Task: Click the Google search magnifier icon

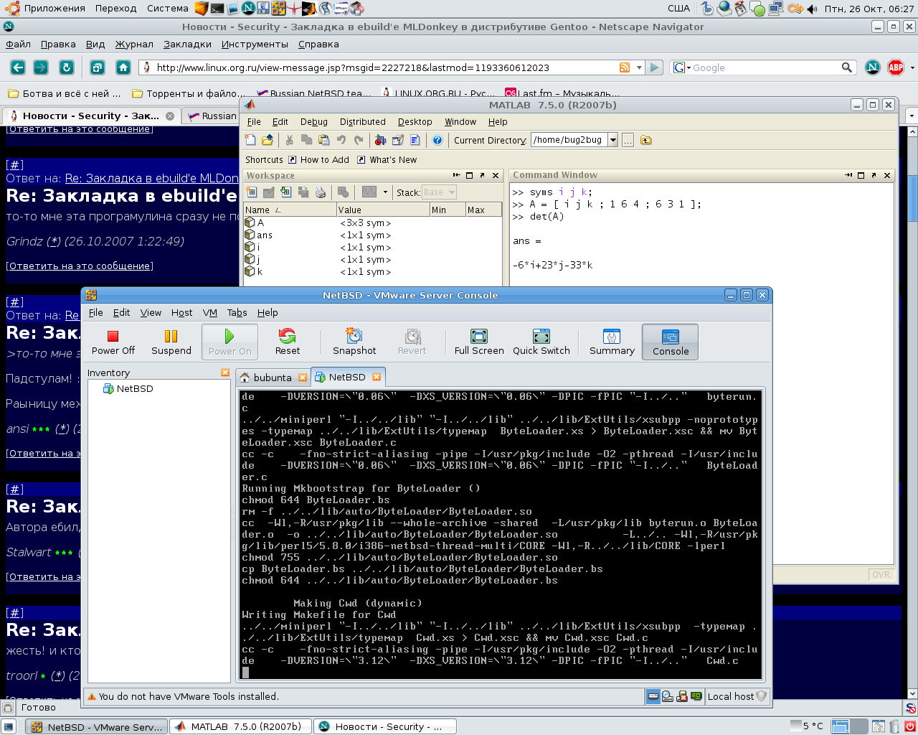Action: [847, 67]
